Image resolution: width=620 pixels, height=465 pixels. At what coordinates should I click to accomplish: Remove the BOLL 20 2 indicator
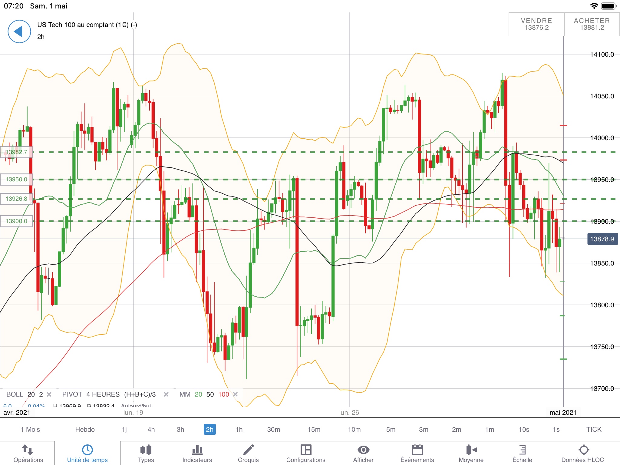point(49,394)
